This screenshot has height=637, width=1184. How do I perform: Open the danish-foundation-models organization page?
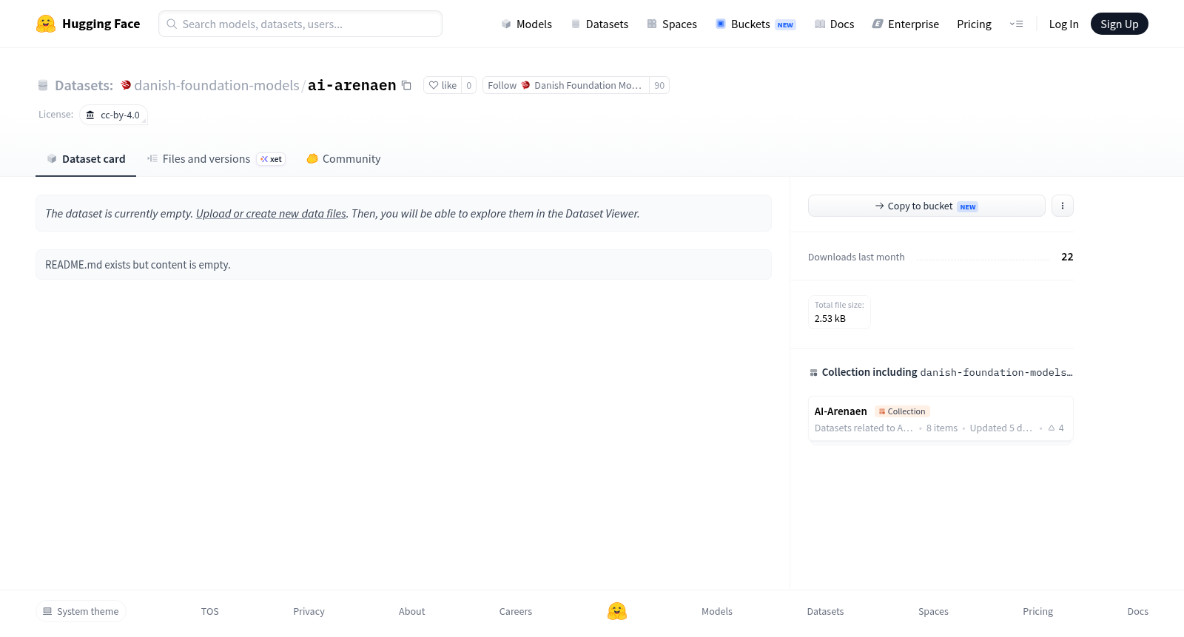[217, 85]
